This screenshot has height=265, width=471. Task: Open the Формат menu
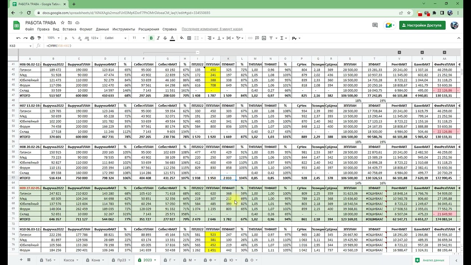86,29
